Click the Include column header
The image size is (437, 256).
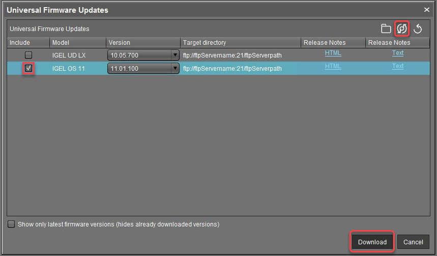[x=28, y=43]
